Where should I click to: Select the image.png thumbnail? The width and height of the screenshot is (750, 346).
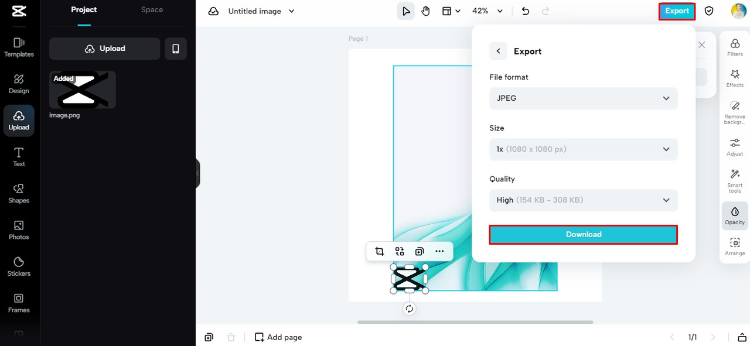(83, 90)
